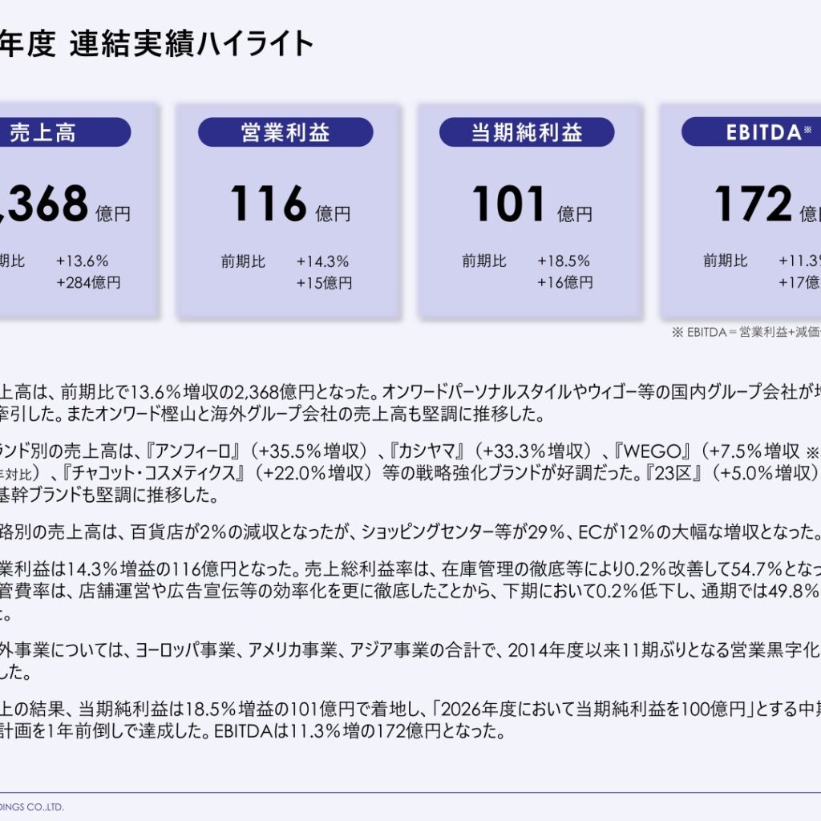Click the ※ EBITDA footnote definition
821x821 pixels.
pos(746,332)
